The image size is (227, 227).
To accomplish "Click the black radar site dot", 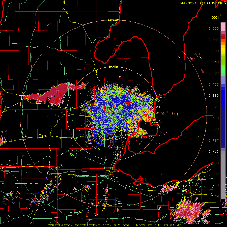I will 113,113.
